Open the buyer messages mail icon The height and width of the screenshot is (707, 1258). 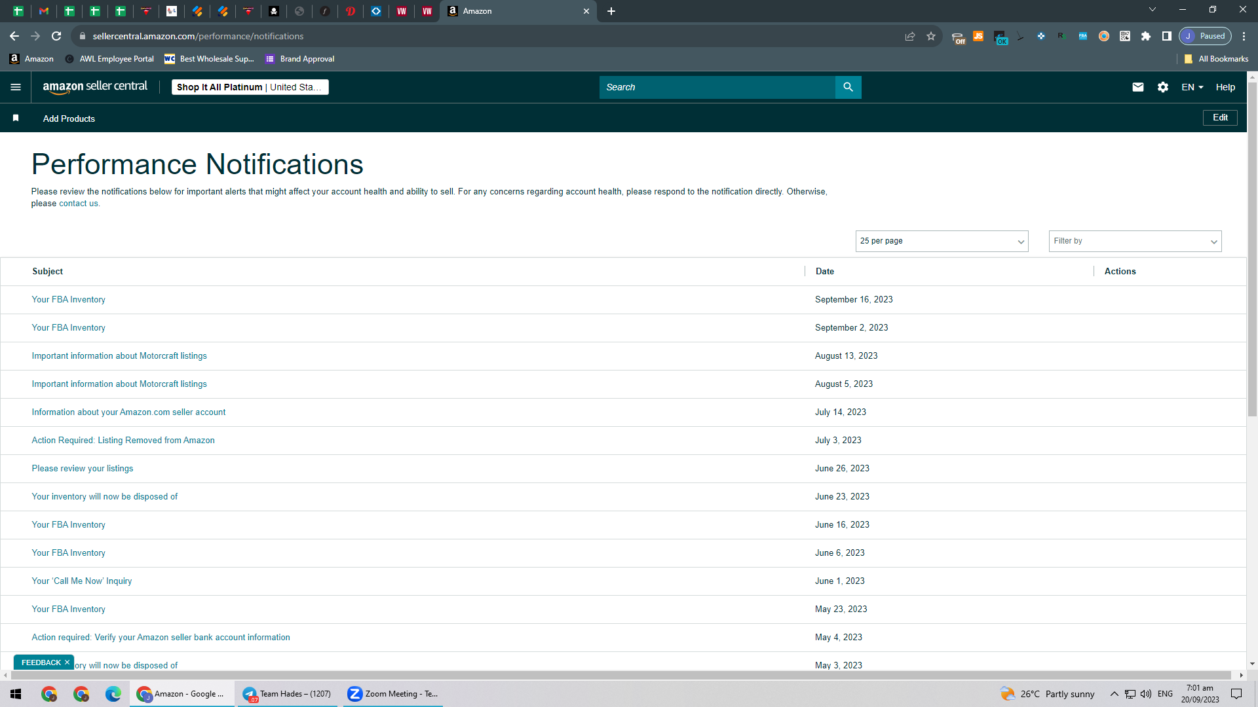tap(1138, 87)
